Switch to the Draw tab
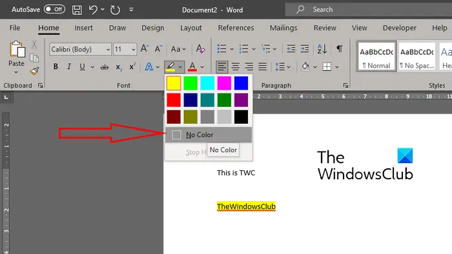Screen dimensions: 452x254 click(x=118, y=28)
